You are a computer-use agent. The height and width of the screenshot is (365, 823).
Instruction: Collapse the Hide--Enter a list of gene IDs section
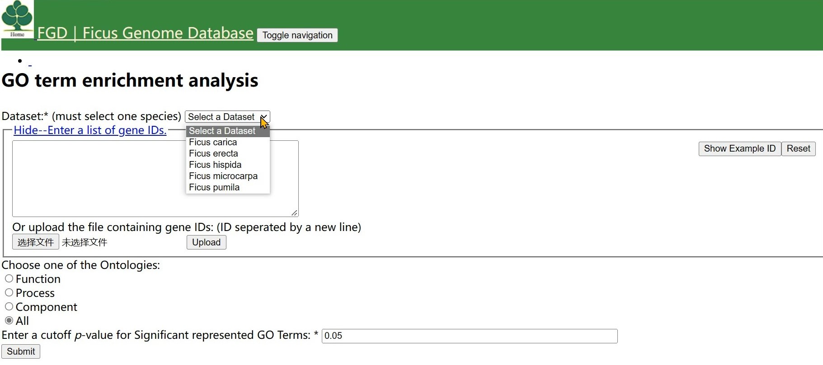click(x=90, y=130)
